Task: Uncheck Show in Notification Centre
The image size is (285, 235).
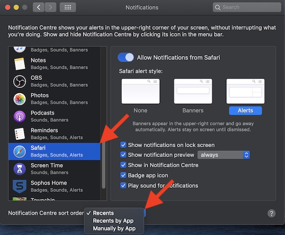Action: point(123,165)
